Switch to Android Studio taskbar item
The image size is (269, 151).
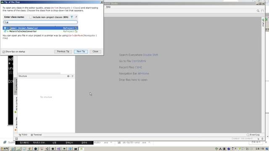pyautogui.click(x=81, y=149)
